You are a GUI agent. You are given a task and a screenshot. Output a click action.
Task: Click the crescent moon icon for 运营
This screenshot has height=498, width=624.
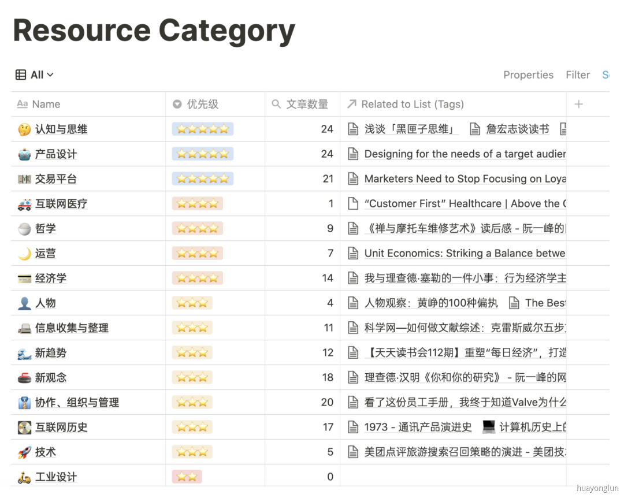point(24,254)
